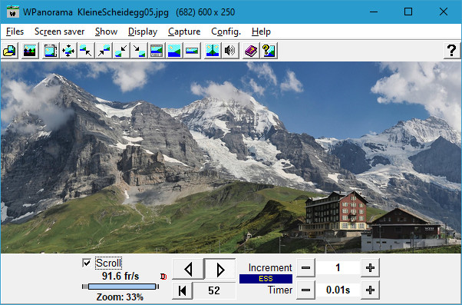Click the full-size landscape display icon
The height and width of the screenshot is (305, 462).
(x=174, y=51)
